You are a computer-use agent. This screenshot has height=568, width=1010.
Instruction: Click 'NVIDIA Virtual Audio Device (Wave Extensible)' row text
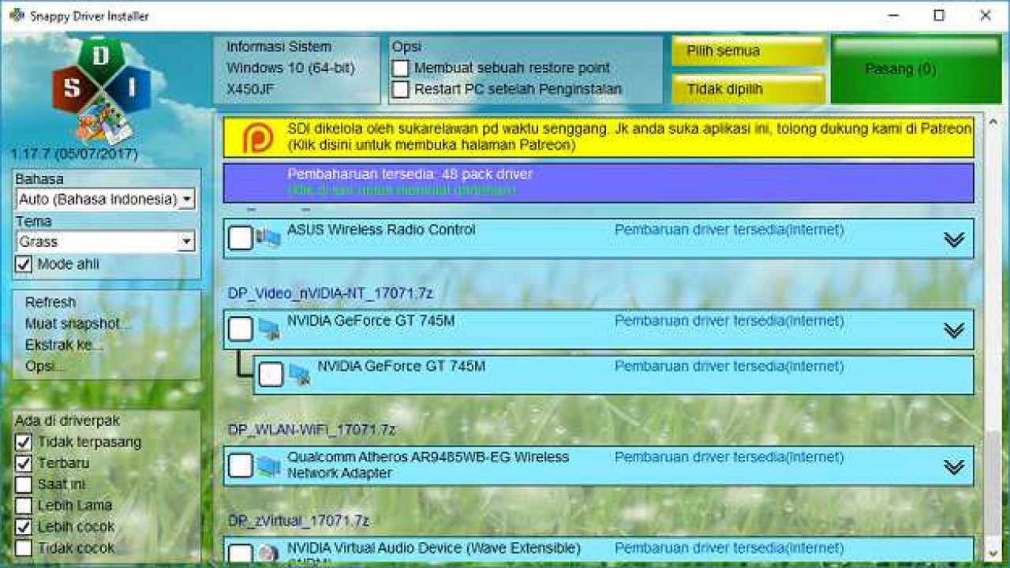coord(433,547)
